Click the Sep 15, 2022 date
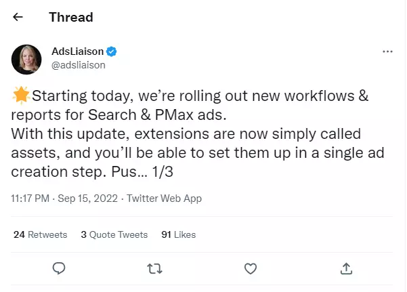 tap(88, 199)
